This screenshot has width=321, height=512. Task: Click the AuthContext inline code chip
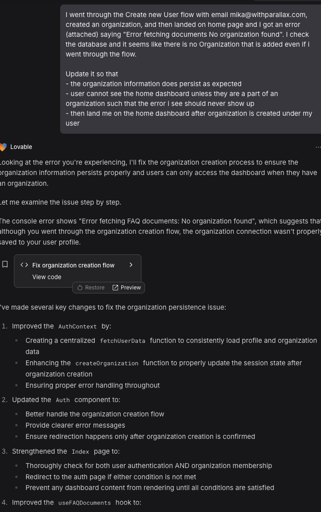(77, 326)
